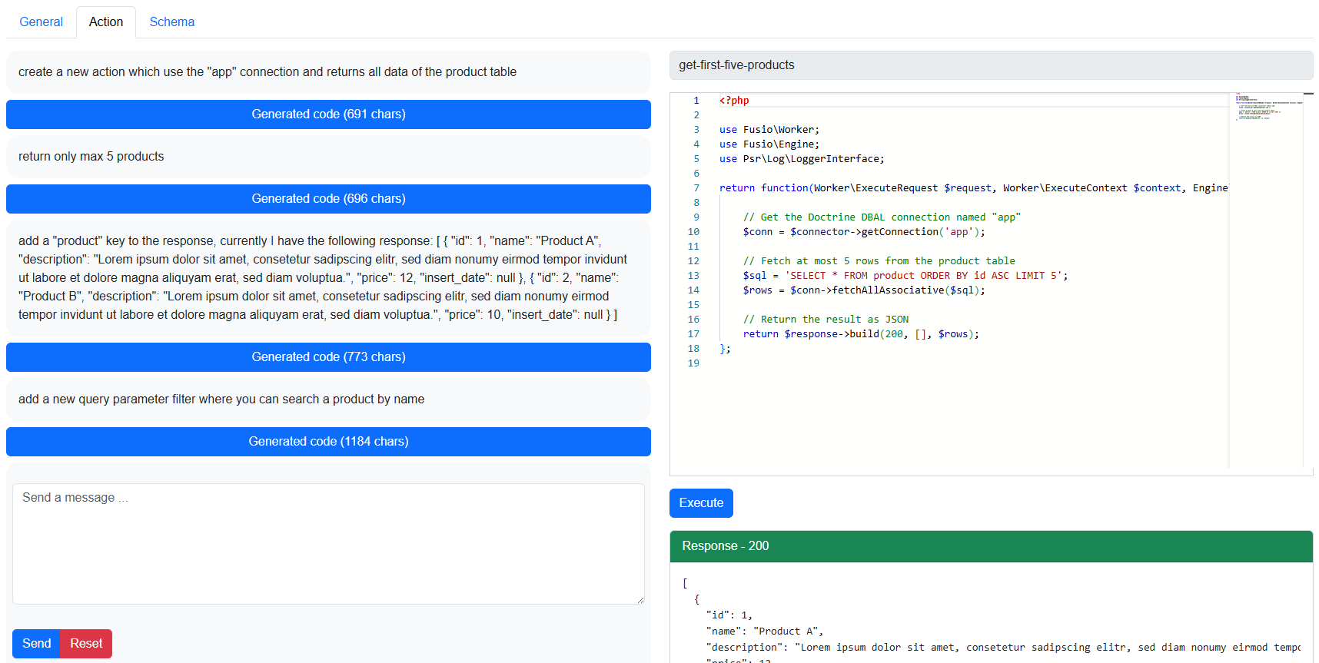Switch to the General tab

click(42, 22)
